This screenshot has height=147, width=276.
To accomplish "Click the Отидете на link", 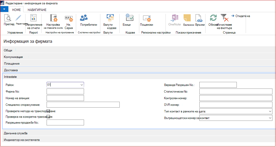I will [x=240, y=16].
